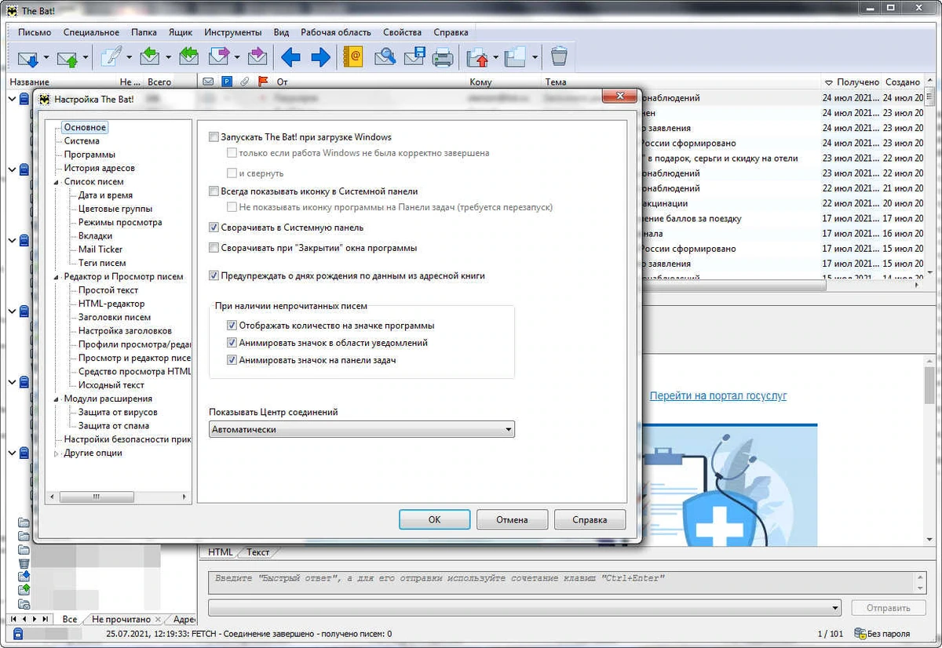The height and width of the screenshot is (648, 942).
Task: Click the 'Отмена' button
Action: pos(512,519)
